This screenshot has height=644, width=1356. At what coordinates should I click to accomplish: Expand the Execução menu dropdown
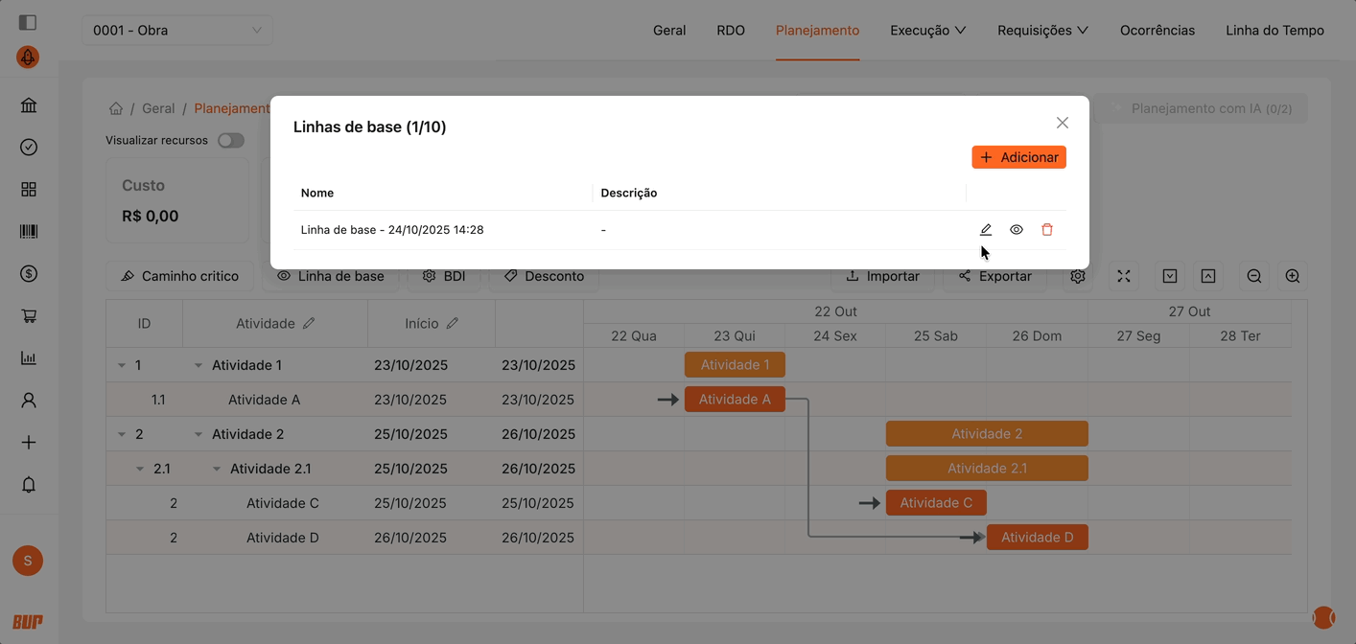[x=927, y=30]
